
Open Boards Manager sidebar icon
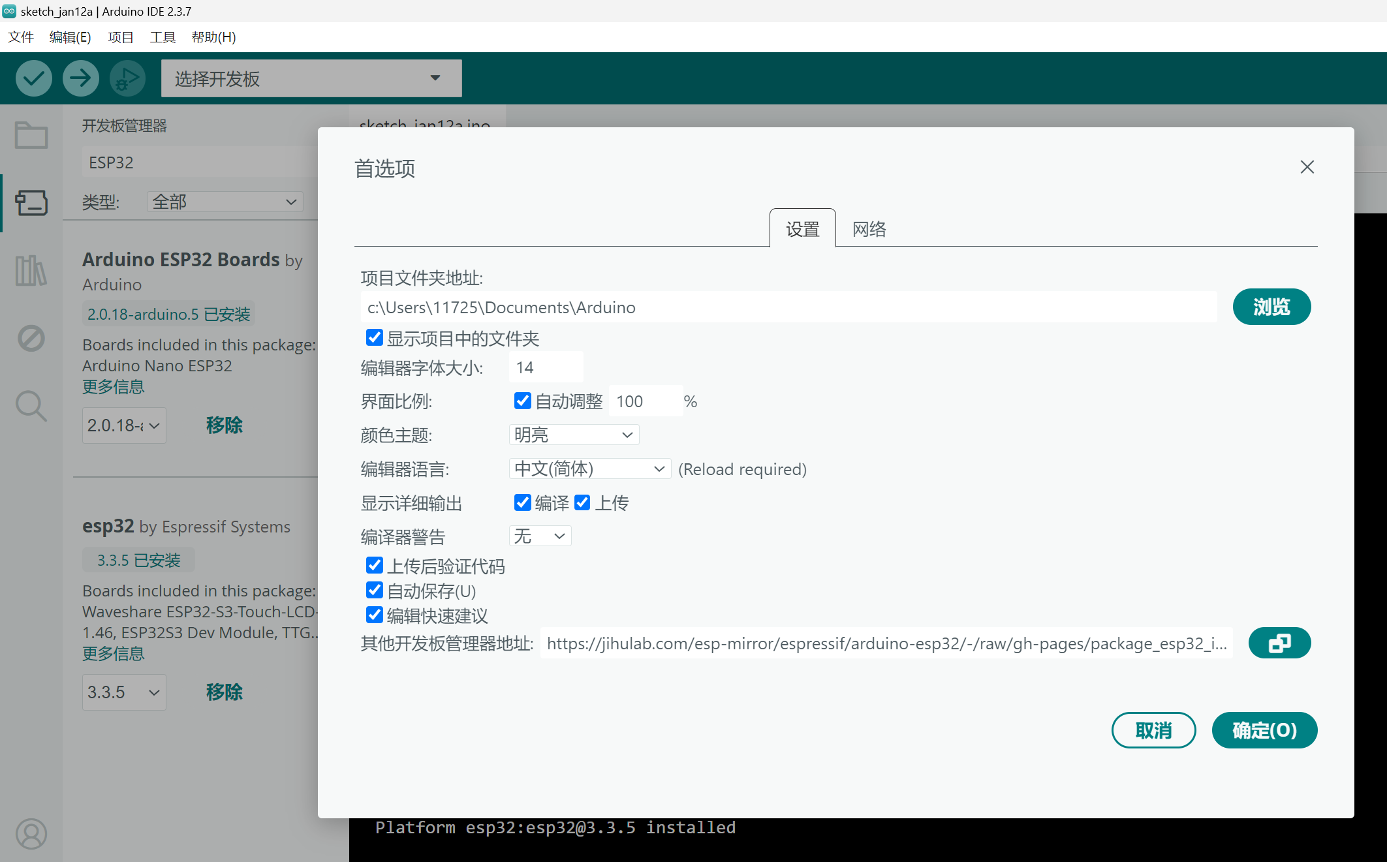point(31,203)
